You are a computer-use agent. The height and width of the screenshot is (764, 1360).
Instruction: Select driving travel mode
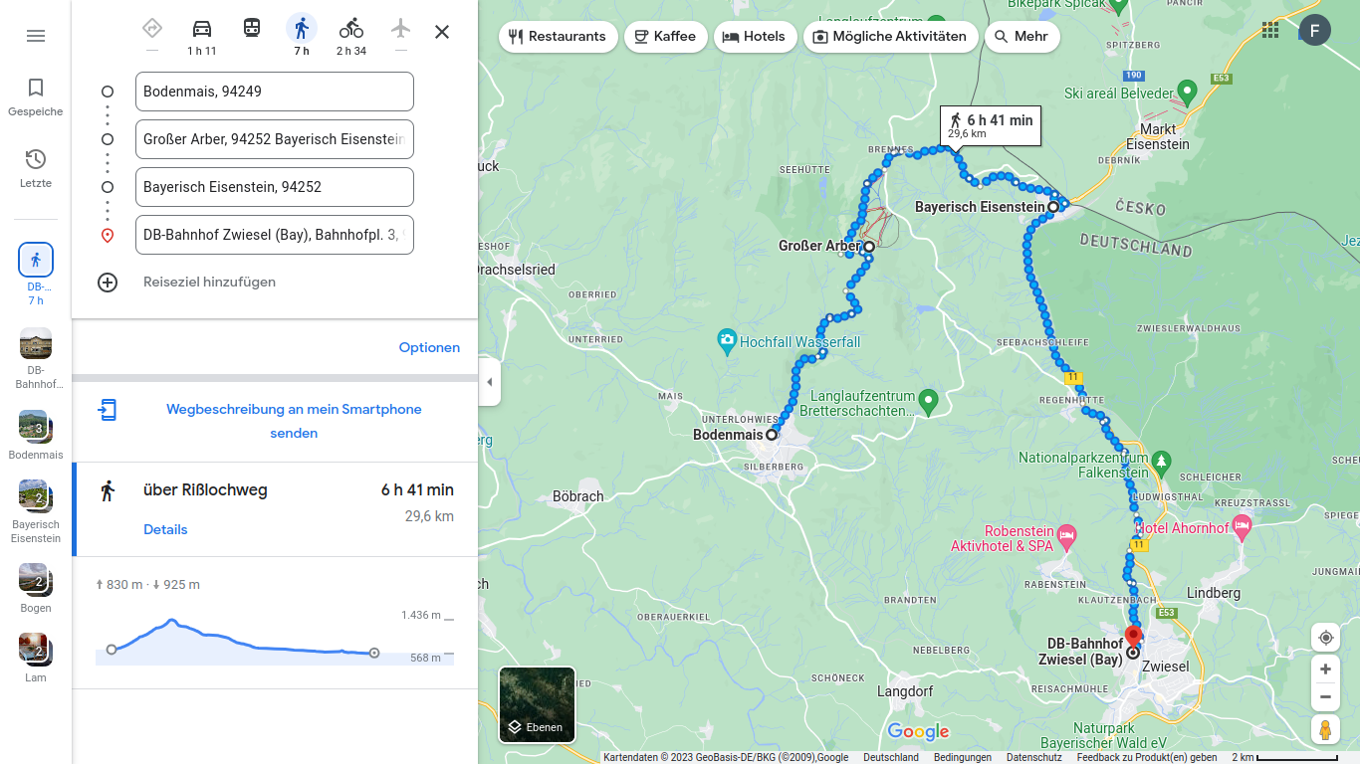(x=202, y=36)
